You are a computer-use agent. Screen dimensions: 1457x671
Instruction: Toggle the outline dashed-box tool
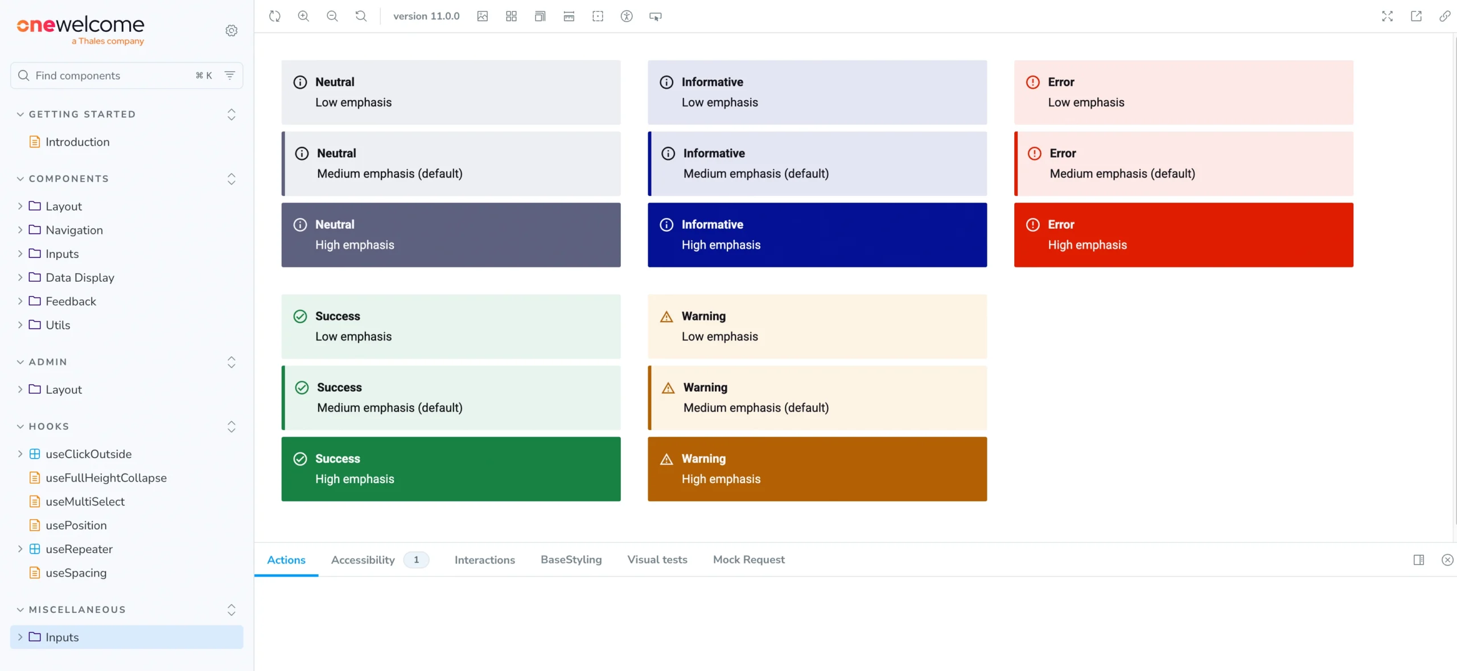(x=598, y=16)
